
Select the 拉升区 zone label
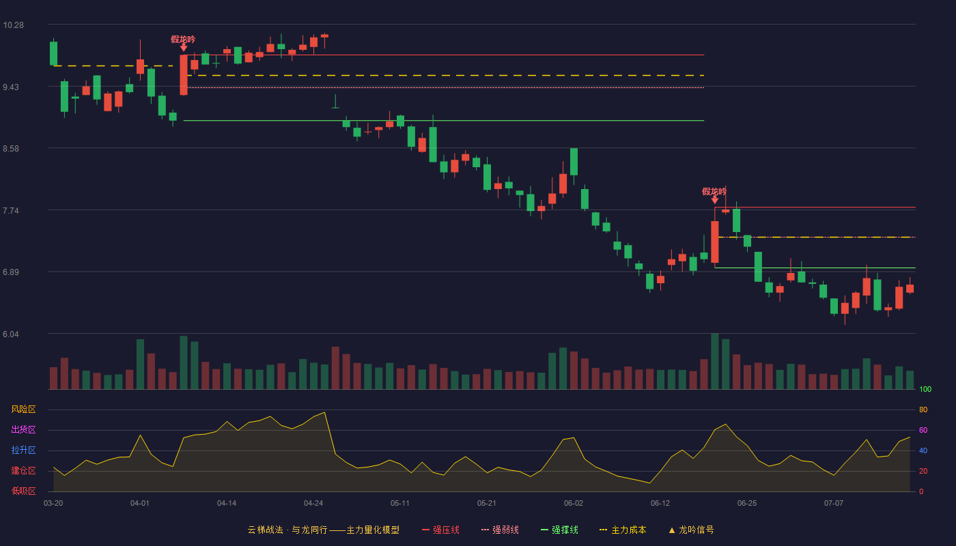[x=23, y=450]
